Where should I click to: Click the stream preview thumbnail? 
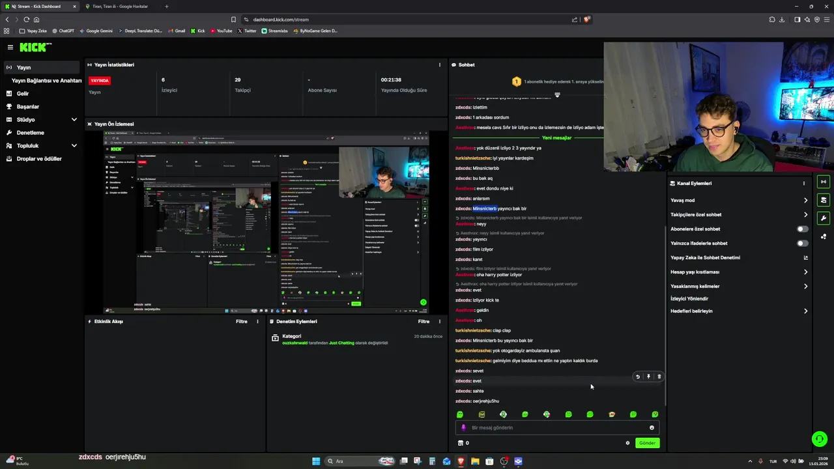pyautogui.click(x=266, y=223)
